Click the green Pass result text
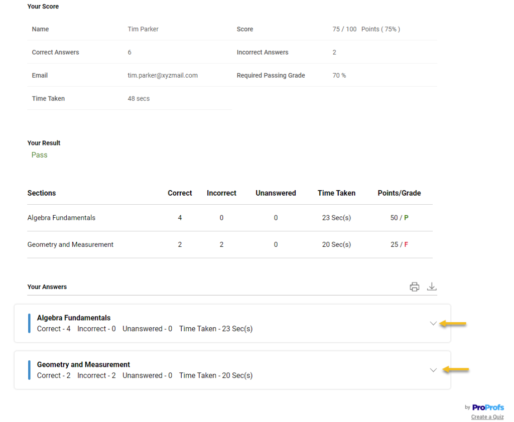Image resolution: width=514 pixels, height=422 pixels. (x=39, y=155)
